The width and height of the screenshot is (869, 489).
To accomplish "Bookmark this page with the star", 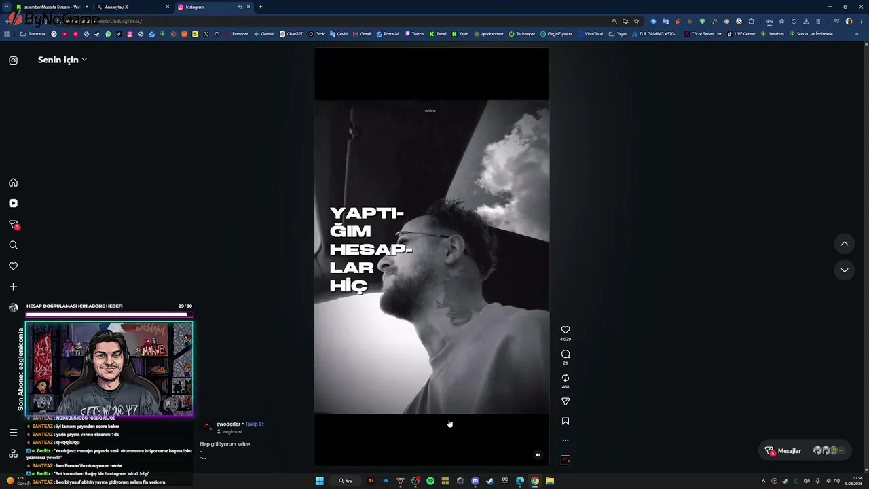I will [x=636, y=21].
